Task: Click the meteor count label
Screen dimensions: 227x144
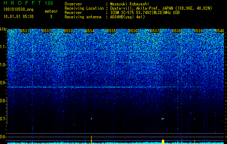Action: (x=51, y=11)
